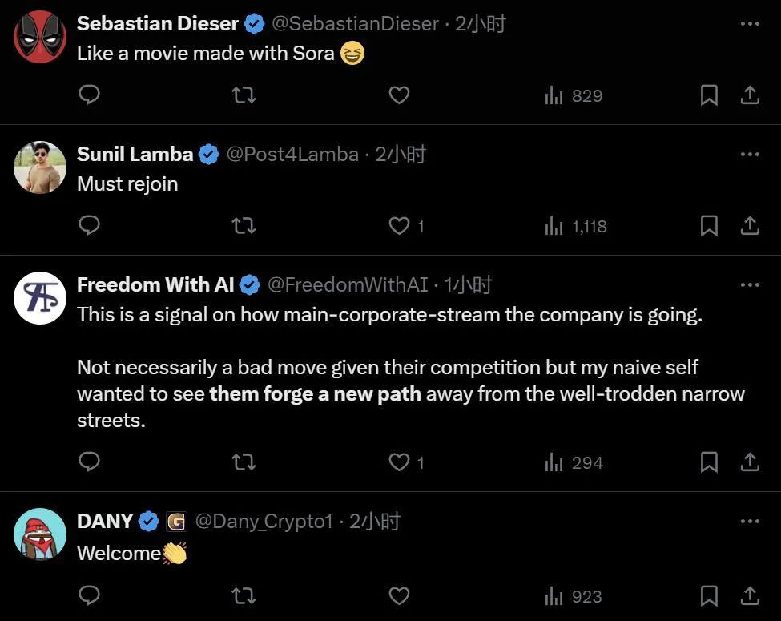This screenshot has height=621, width=781.
Task: Open more options for Sebastian Dieser's tweet
Action: (x=750, y=23)
